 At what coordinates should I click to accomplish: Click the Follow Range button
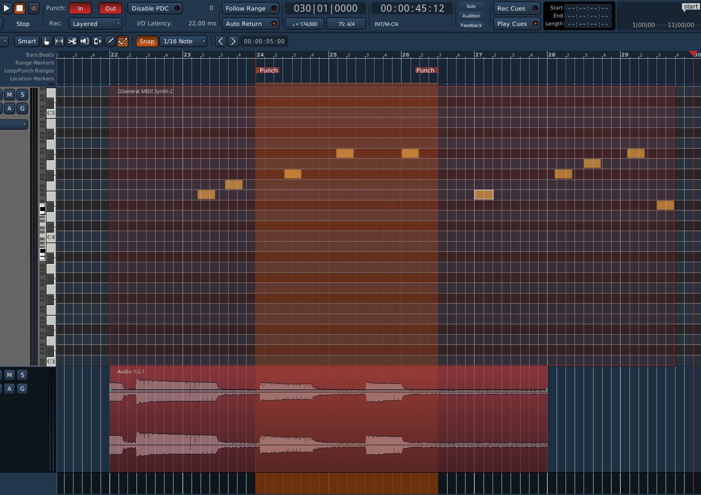click(250, 8)
